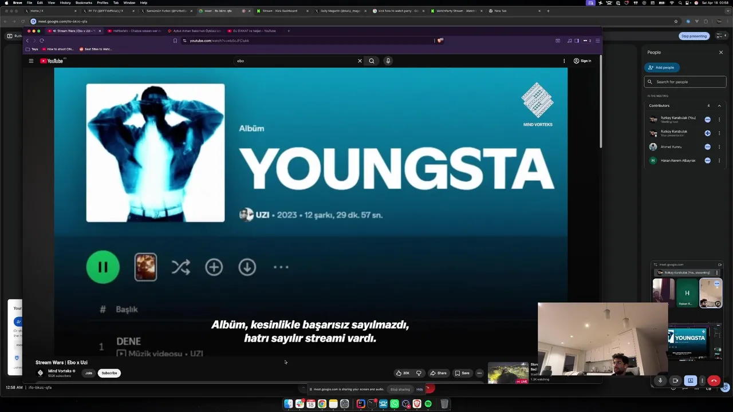
Task: Open Finder from the Dock
Action: 288,404
